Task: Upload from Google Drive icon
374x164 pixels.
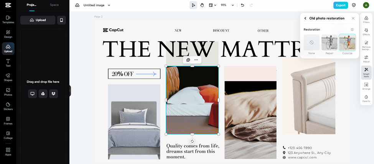Action: coord(43,93)
